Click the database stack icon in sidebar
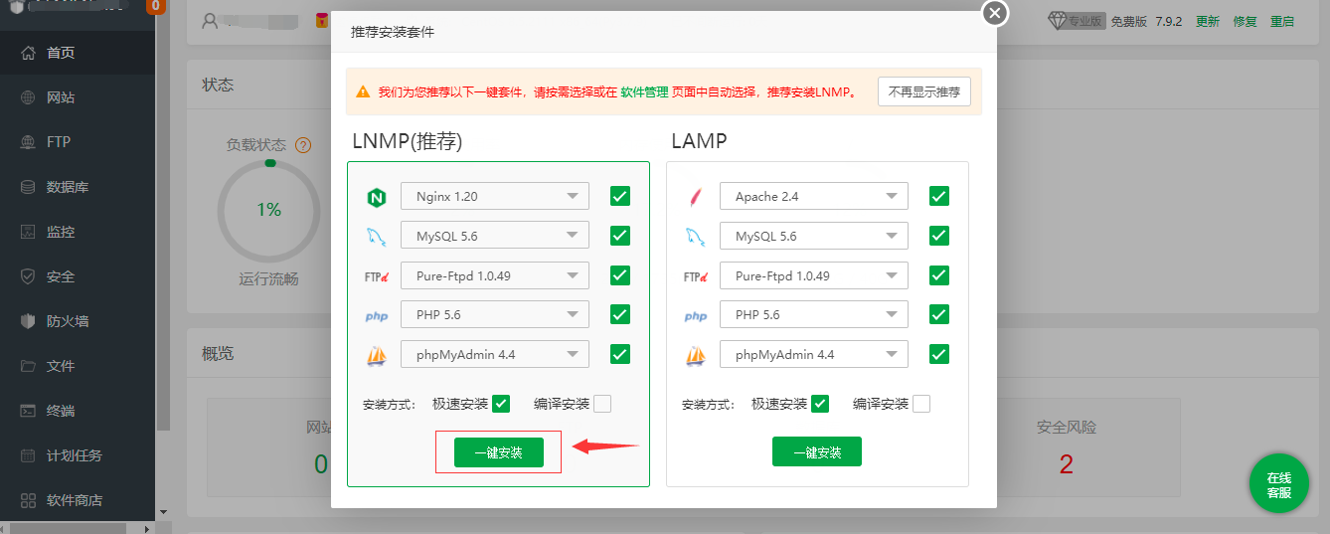The height and width of the screenshot is (534, 1330). (x=28, y=187)
